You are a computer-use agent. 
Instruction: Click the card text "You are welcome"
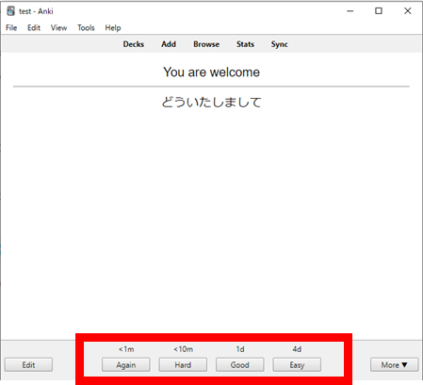[x=211, y=72]
